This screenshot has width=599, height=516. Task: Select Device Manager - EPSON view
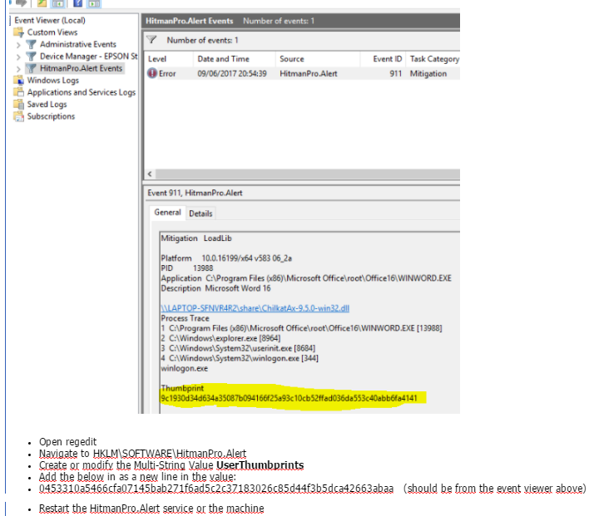pyautogui.click(x=89, y=57)
